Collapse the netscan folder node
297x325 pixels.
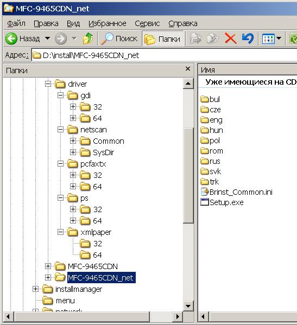pos(60,130)
